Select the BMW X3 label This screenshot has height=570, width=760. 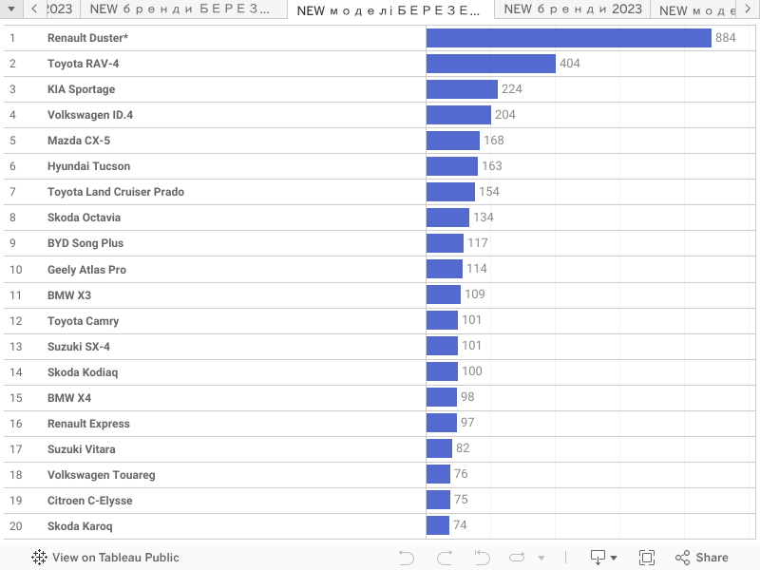click(69, 295)
